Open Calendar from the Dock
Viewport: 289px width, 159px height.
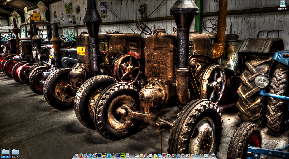point(146,156)
